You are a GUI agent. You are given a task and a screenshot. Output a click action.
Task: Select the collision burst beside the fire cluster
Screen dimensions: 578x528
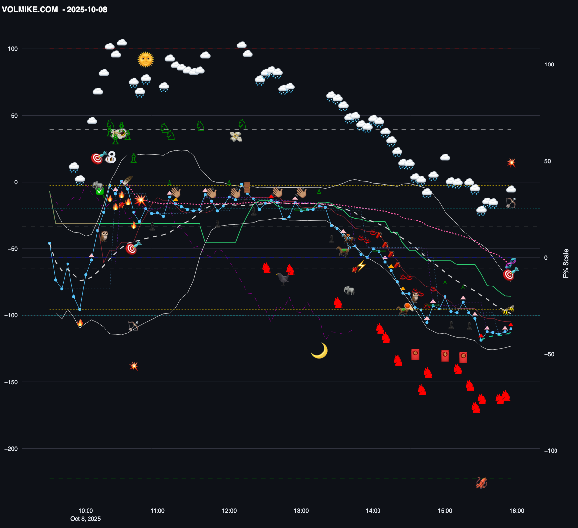pyautogui.click(x=140, y=200)
